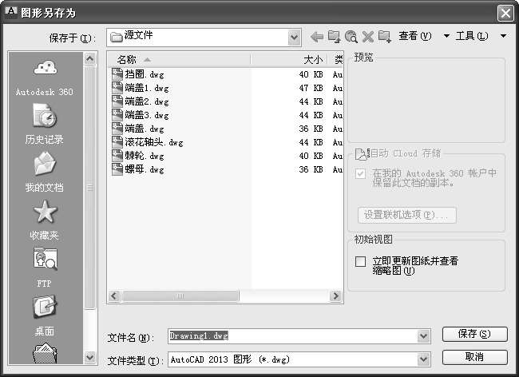Click file icon of 端盖.dwg
519x377 pixels.
[117, 128]
